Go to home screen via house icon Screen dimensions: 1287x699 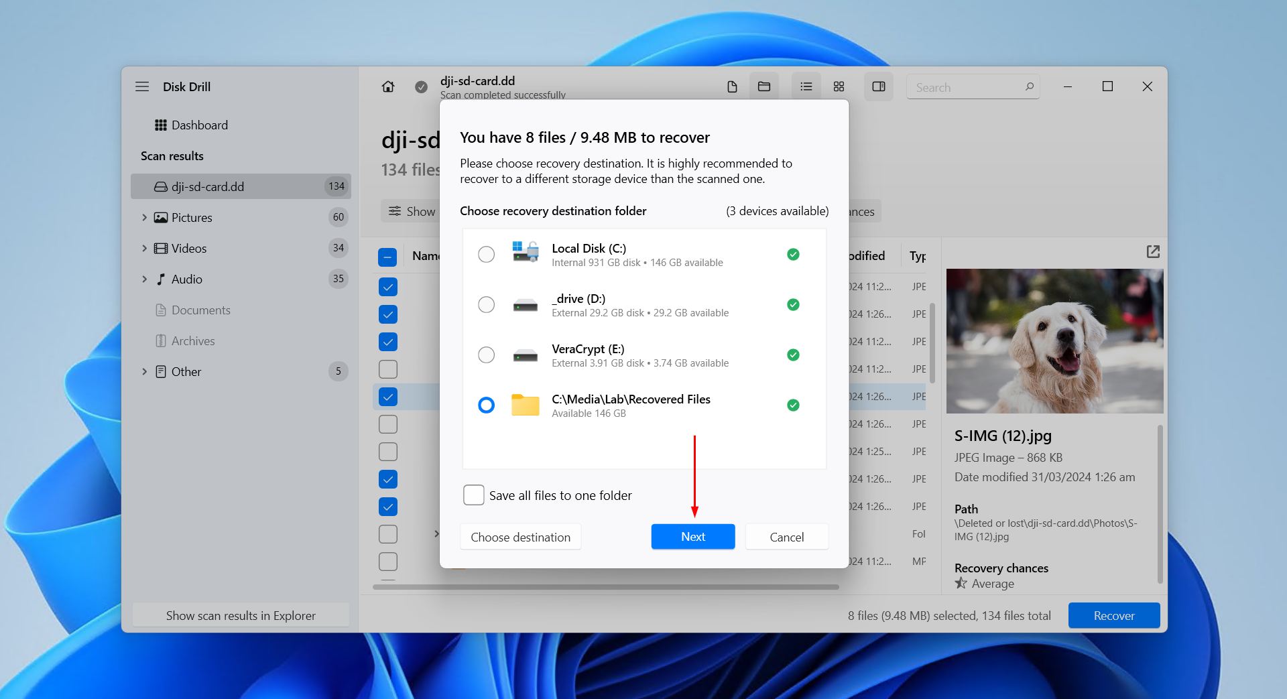coord(388,86)
